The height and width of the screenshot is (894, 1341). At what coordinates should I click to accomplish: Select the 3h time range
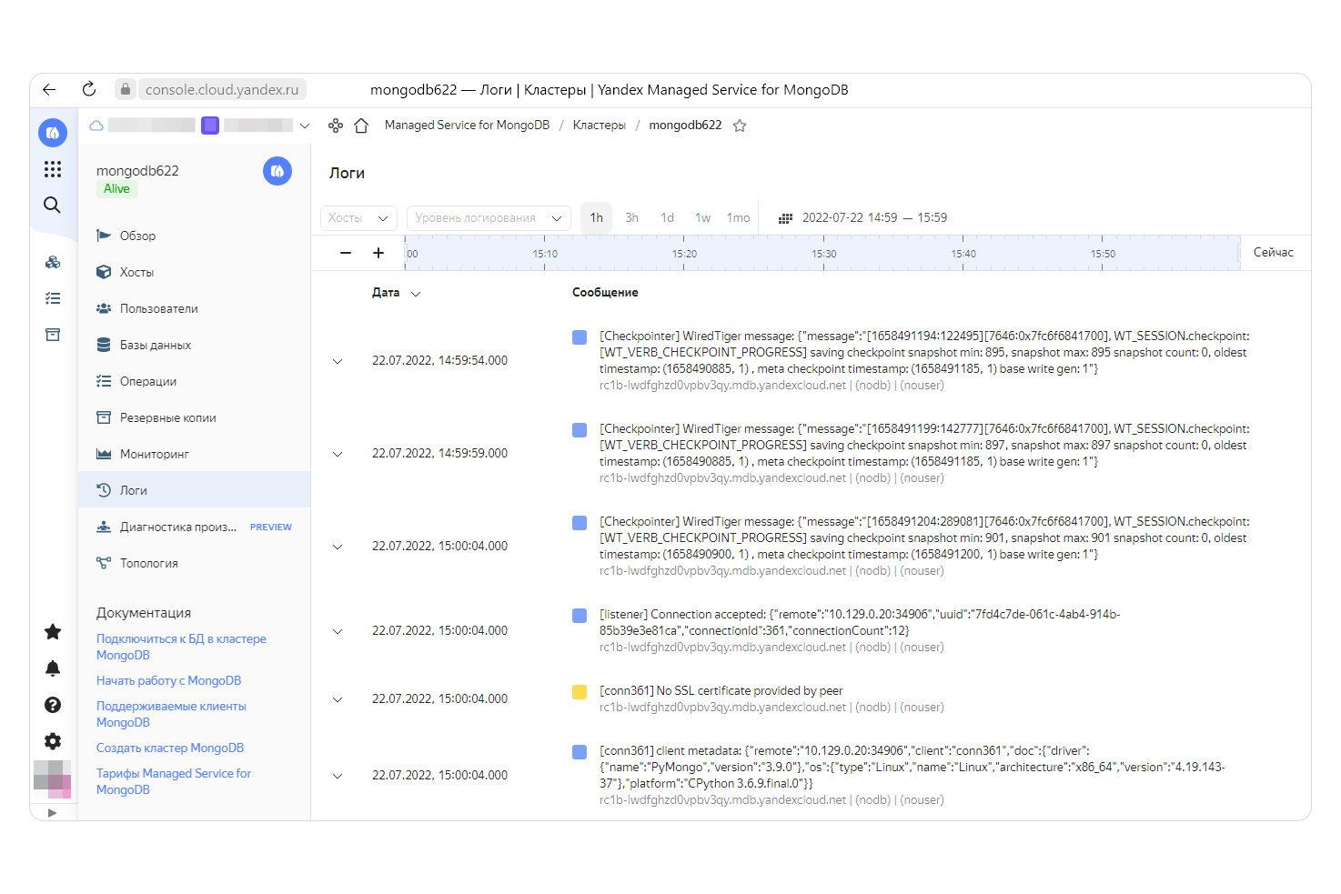(631, 218)
